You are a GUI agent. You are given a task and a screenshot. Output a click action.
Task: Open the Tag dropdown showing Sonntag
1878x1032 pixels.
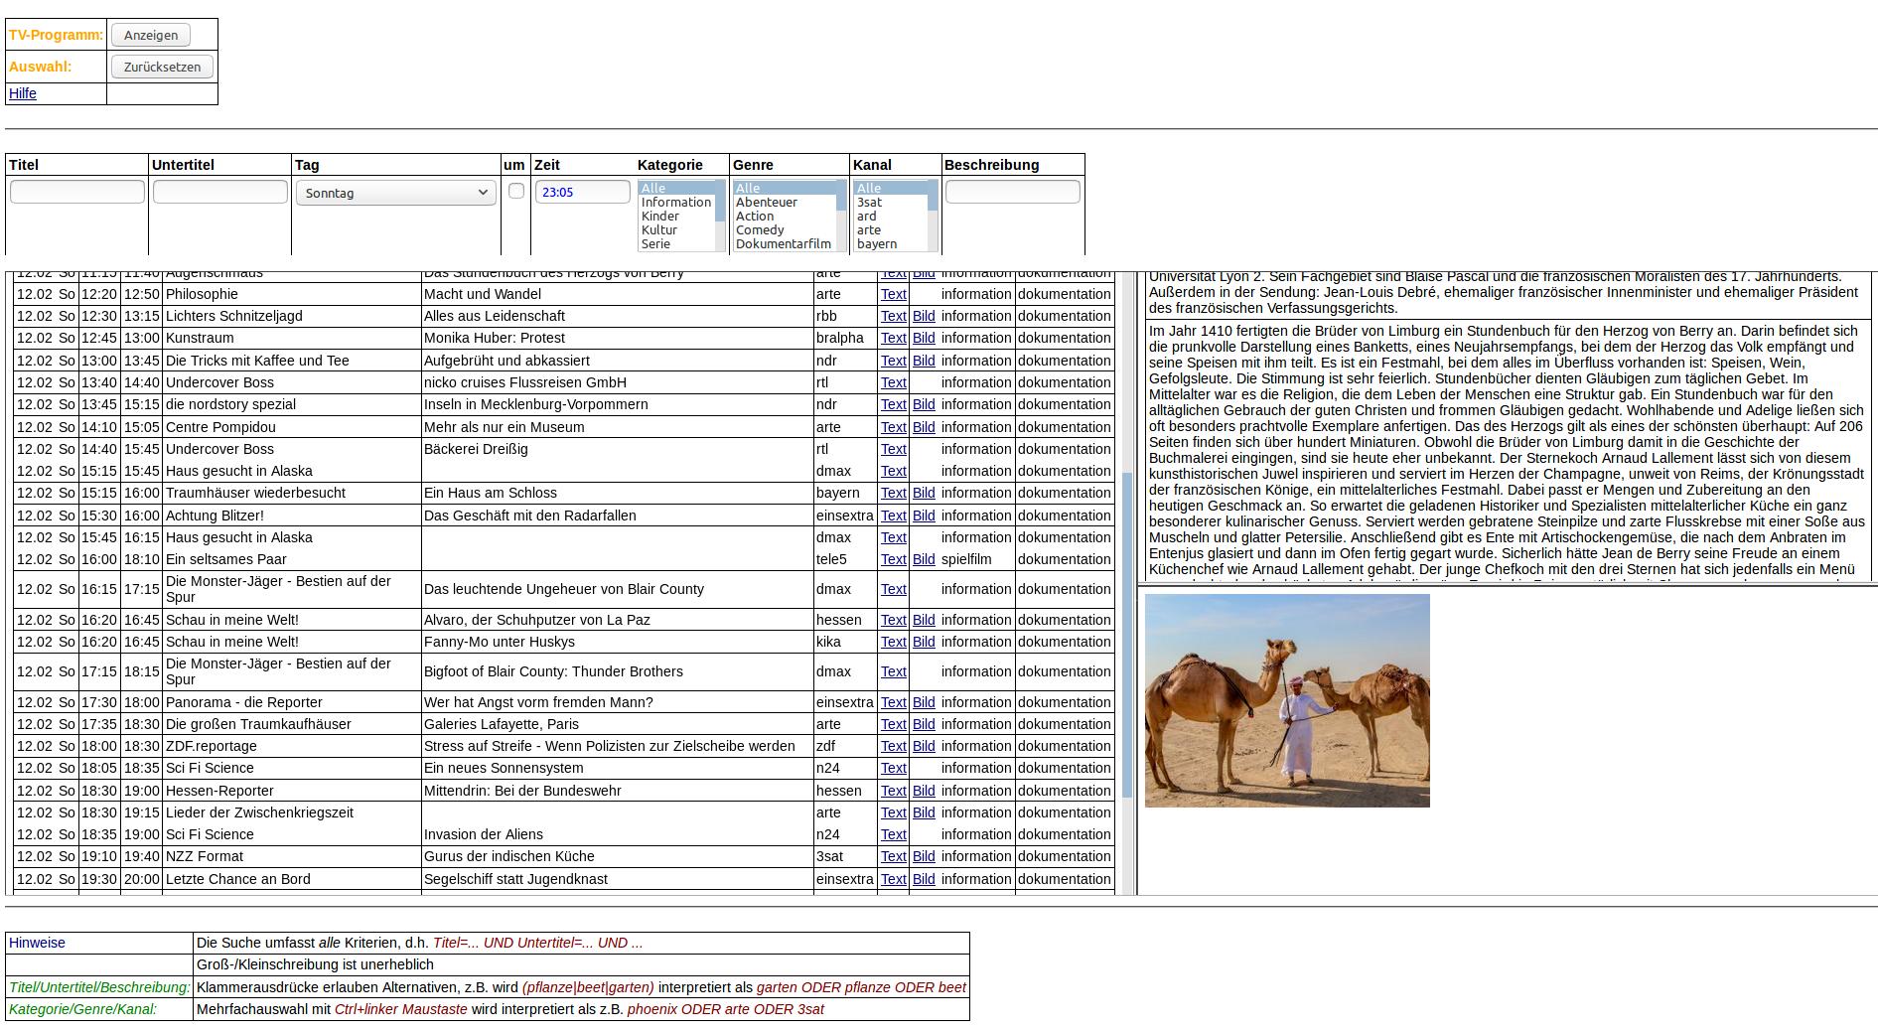tap(396, 193)
